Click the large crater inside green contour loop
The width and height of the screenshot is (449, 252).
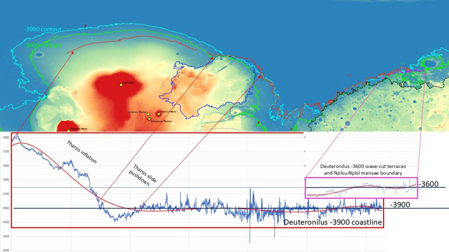click(x=430, y=64)
